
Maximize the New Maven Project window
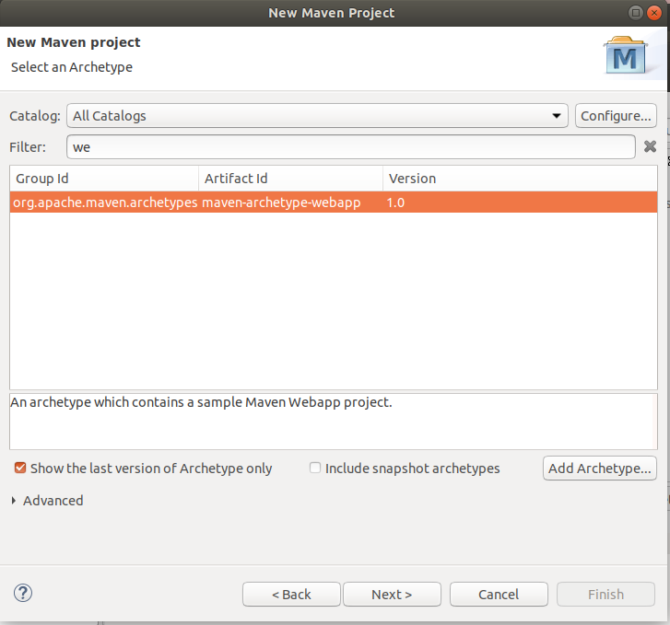click(x=635, y=13)
